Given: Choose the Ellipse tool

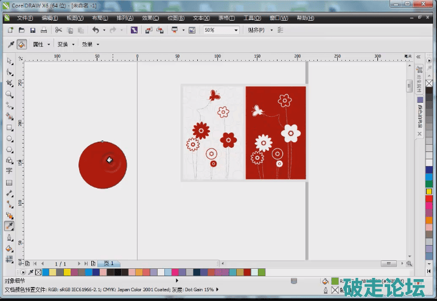Looking at the screenshot, I should pyautogui.click(x=9, y=139).
